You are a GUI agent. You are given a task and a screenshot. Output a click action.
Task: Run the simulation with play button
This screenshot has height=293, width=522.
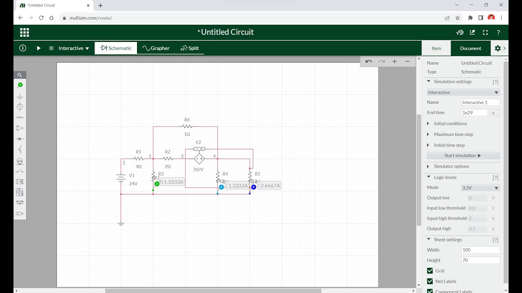point(39,48)
